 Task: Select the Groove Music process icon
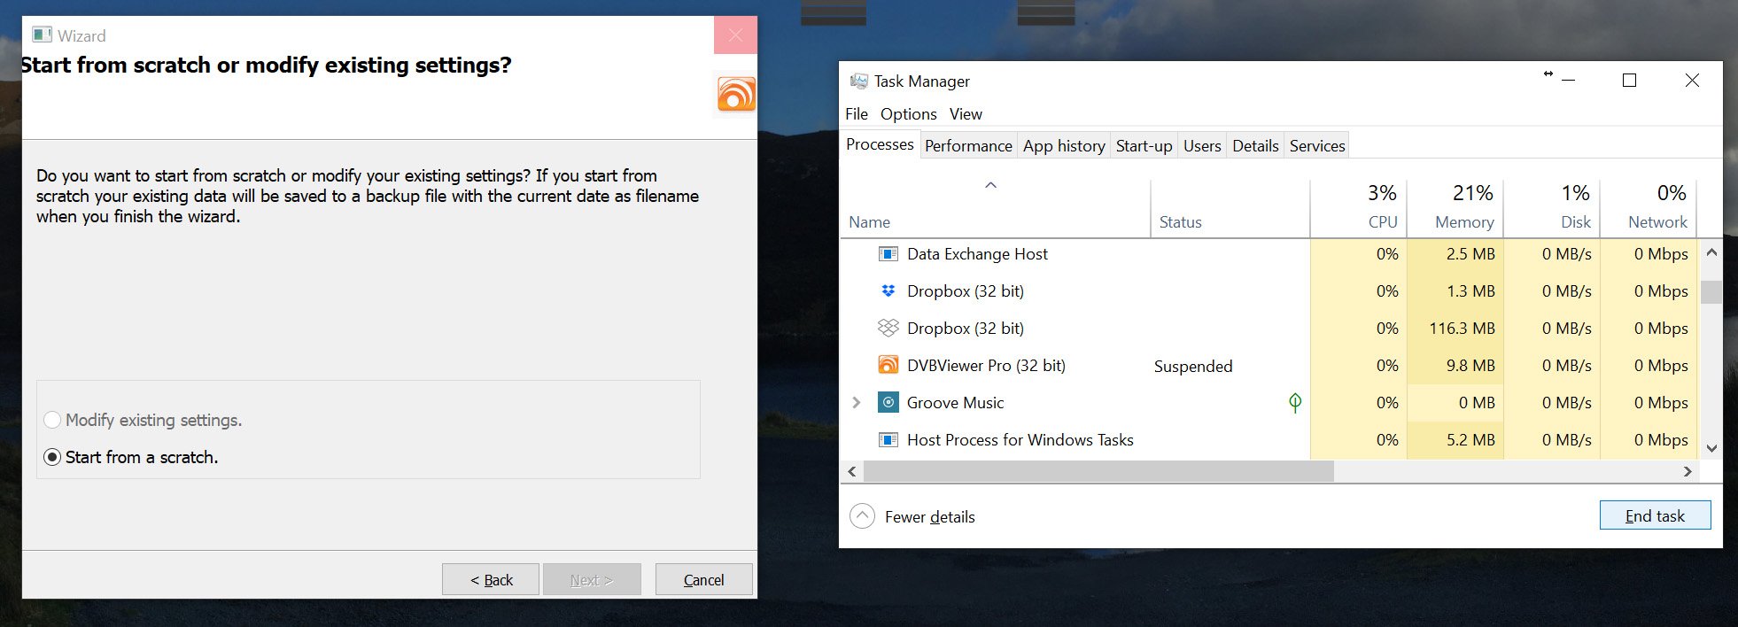pyautogui.click(x=888, y=402)
